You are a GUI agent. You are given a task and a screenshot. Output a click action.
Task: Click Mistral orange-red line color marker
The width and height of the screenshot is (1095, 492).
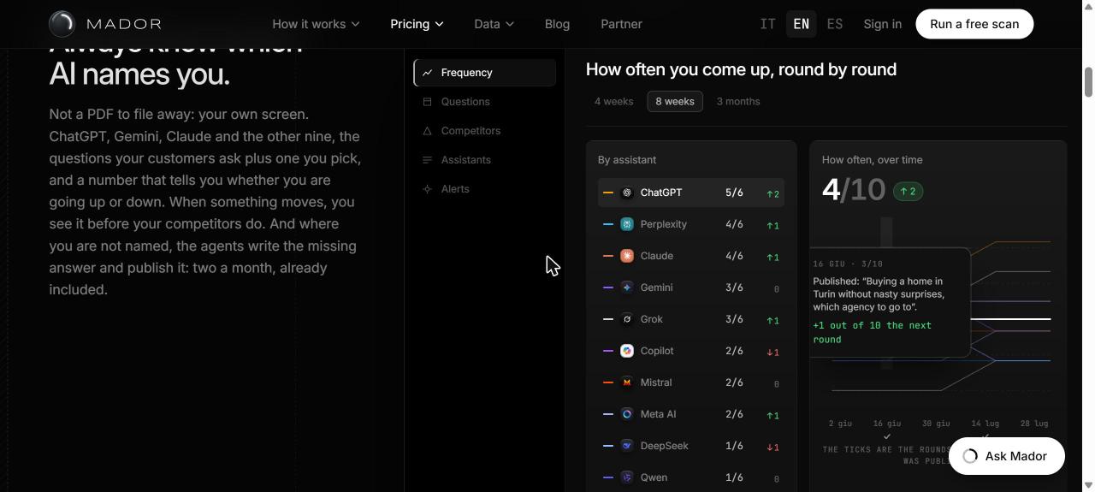pyautogui.click(x=608, y=382)
